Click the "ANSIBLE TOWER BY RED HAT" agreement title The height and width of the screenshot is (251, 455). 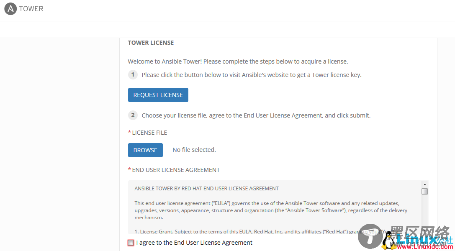(x=207, y=189)
